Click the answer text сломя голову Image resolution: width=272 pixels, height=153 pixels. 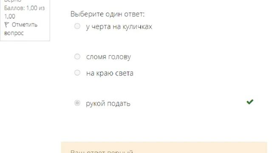(108, 57)
